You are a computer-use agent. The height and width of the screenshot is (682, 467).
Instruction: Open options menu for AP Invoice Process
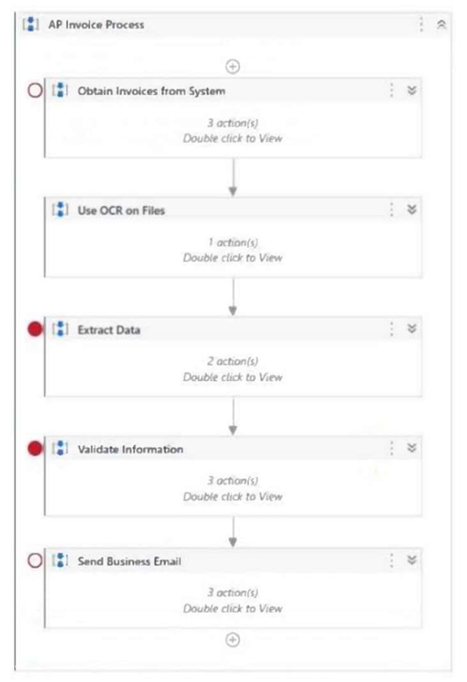[421, 25]
